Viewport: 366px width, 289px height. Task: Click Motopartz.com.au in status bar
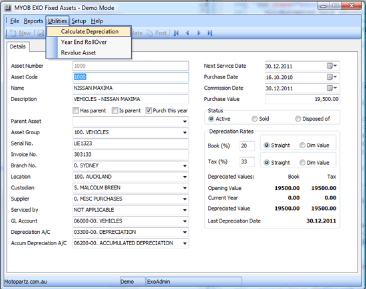(x=25, y=282)
